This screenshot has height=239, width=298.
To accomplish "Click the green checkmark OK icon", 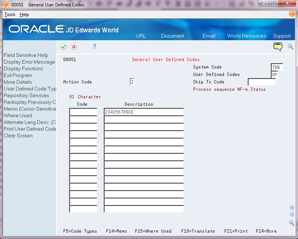I will pyautogui.click(x=63, y=47).
